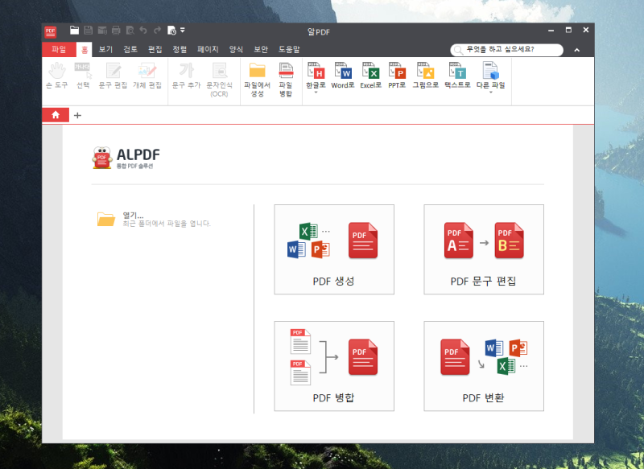Click the ALPDF mascot logo

click(x=102, y=158)
